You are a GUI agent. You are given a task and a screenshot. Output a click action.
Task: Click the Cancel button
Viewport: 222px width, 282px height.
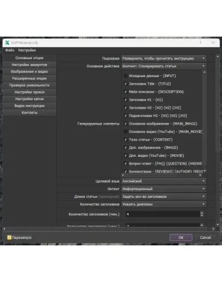[x=206, y=237]
